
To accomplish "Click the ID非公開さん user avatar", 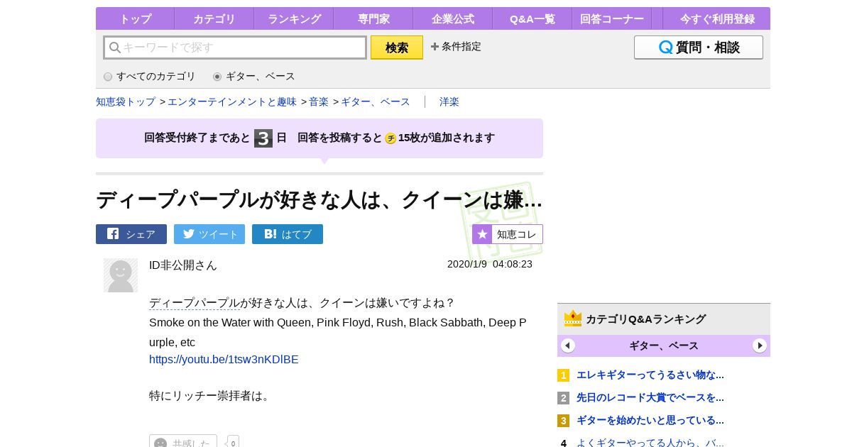I will [x=121, y=275].
